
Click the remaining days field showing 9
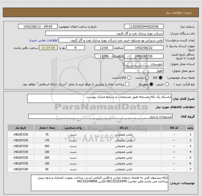tap(76, 48)
